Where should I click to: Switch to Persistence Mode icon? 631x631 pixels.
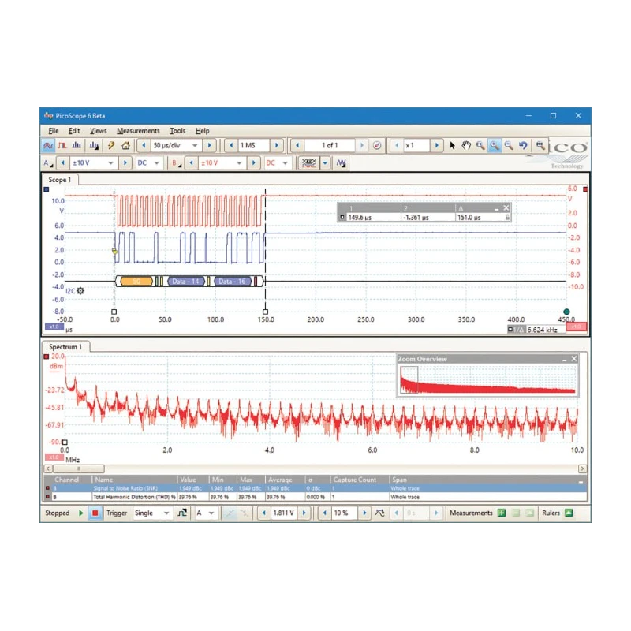click(62, 146)
